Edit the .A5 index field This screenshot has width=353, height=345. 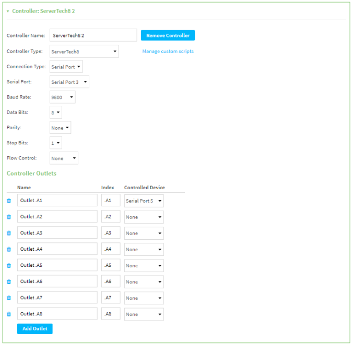coord(111,265)
